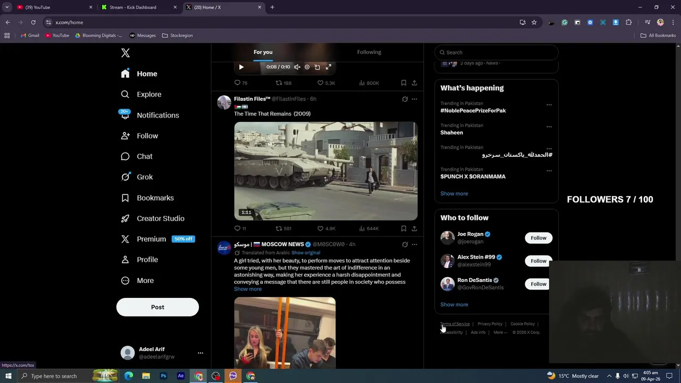Open the Privacy Policy footer link

490,324
